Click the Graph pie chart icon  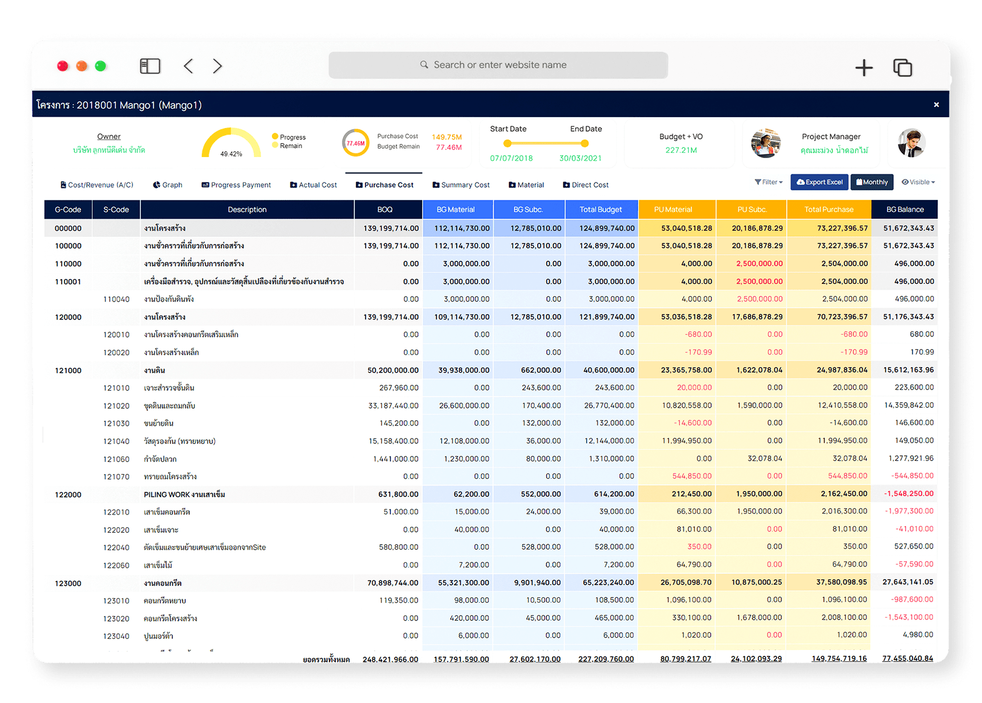(x=157, y=185)
